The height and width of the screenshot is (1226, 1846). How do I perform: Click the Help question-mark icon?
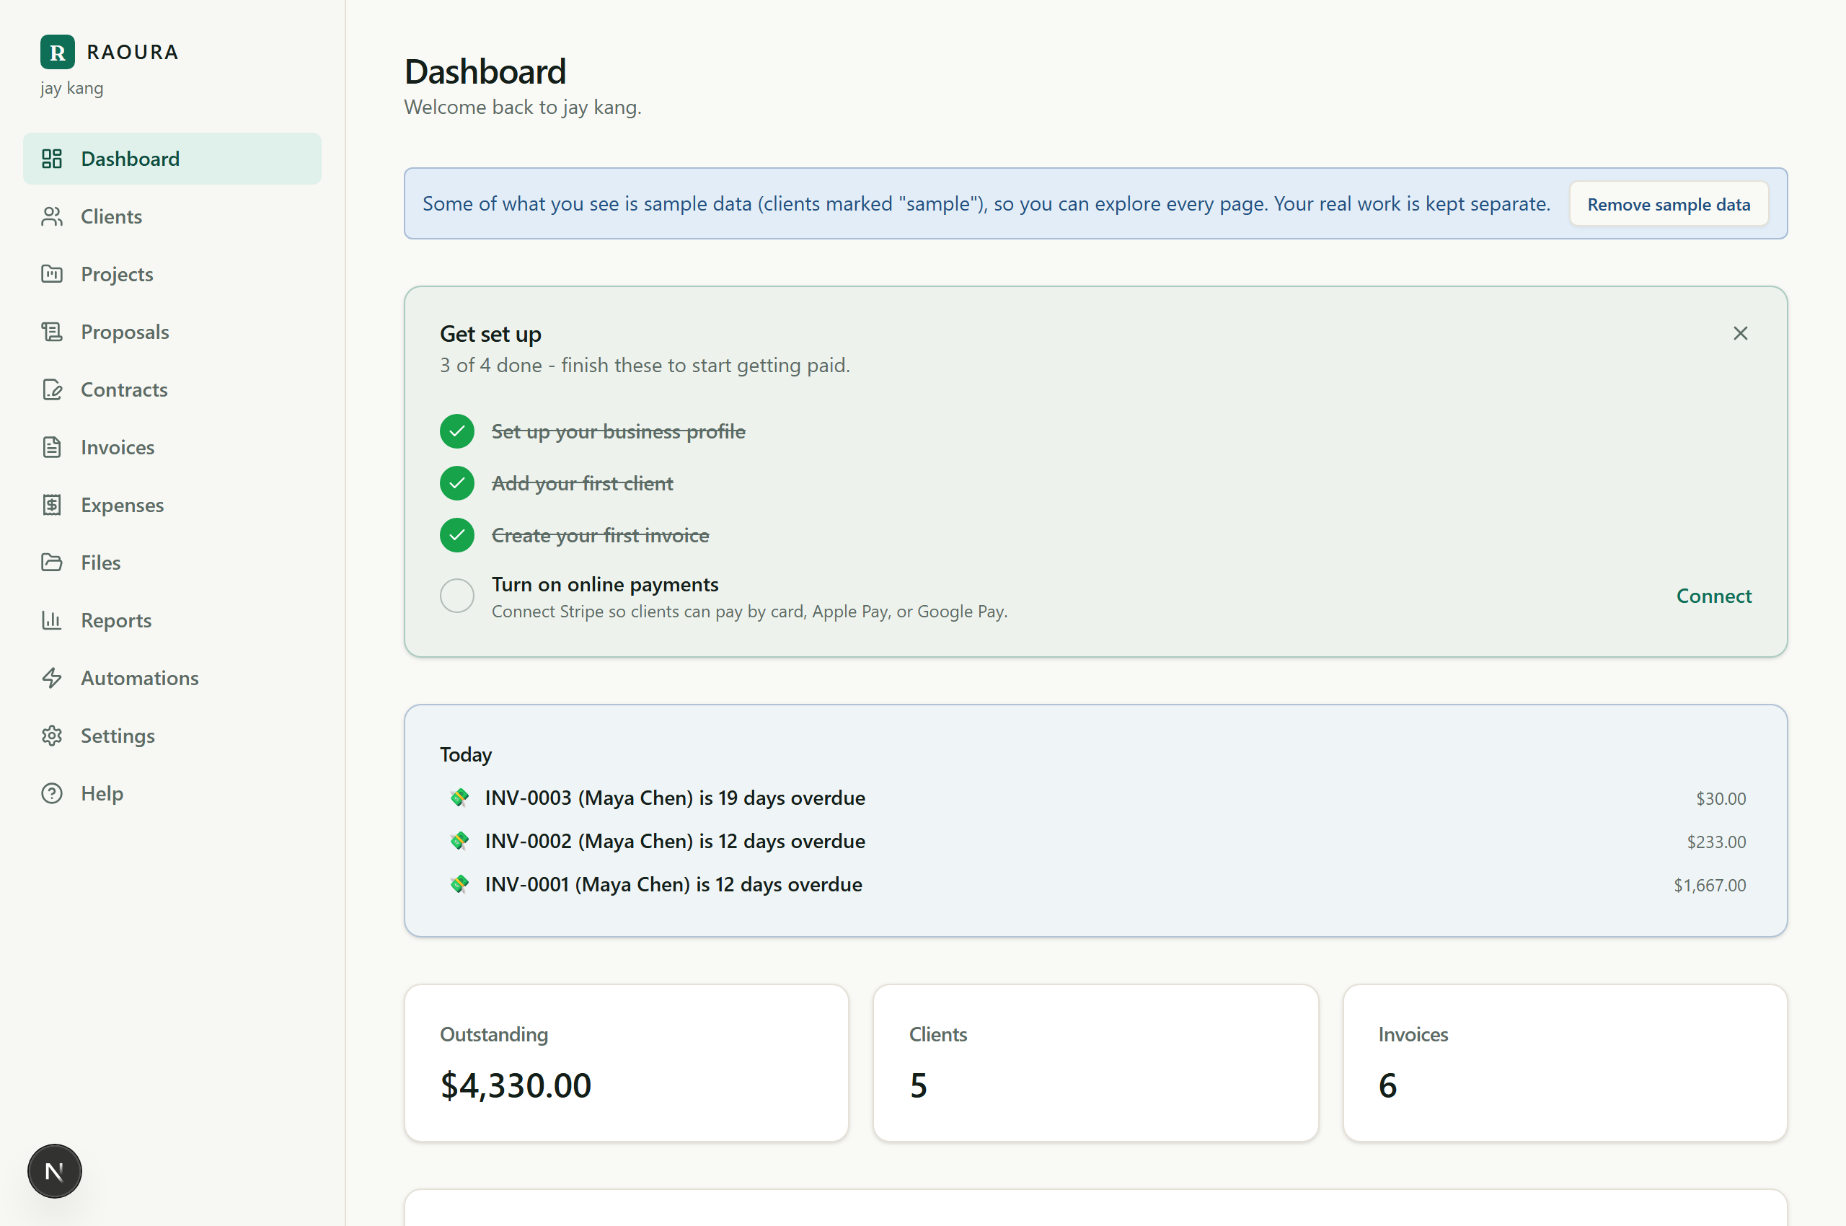52,793
